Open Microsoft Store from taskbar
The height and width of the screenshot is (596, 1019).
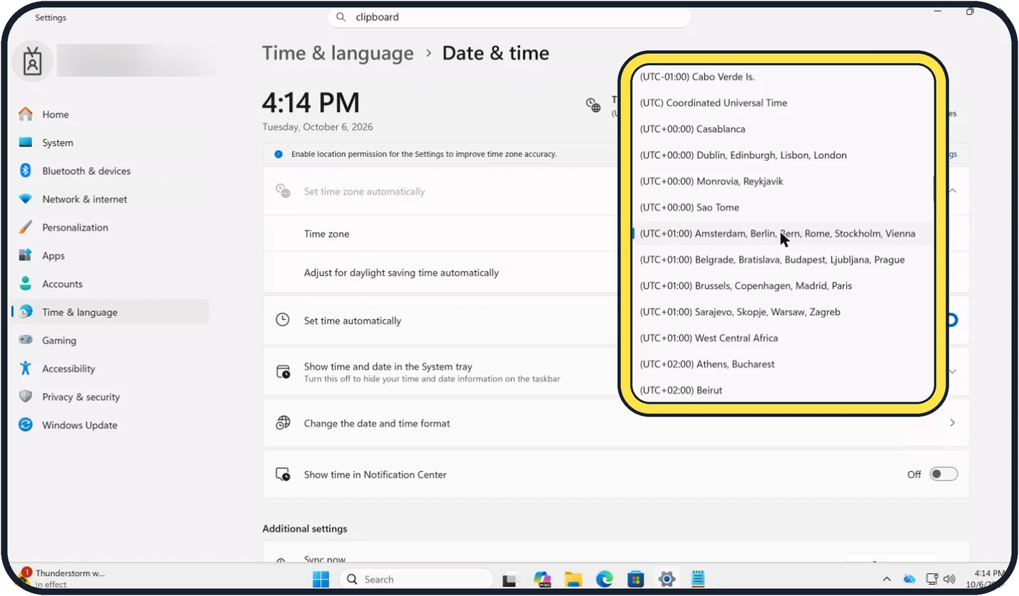[x=636, y=579]
